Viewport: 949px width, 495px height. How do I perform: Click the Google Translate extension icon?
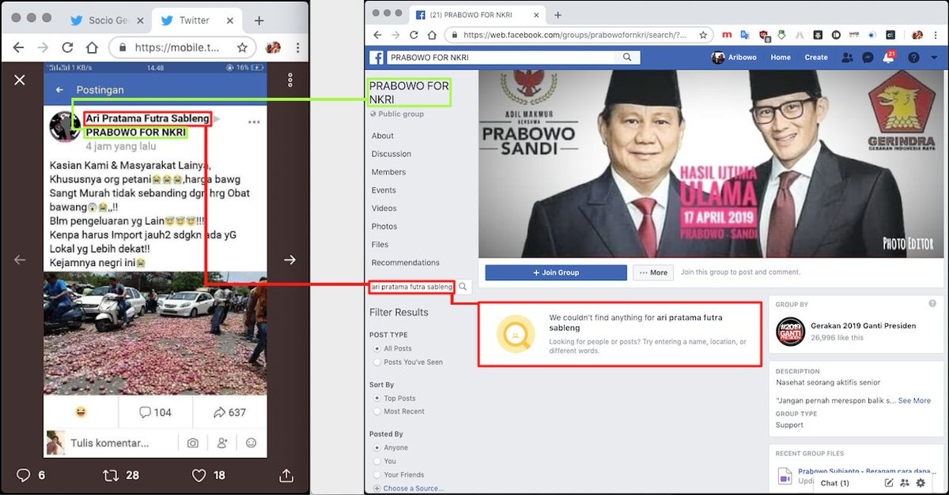point(745,35)
